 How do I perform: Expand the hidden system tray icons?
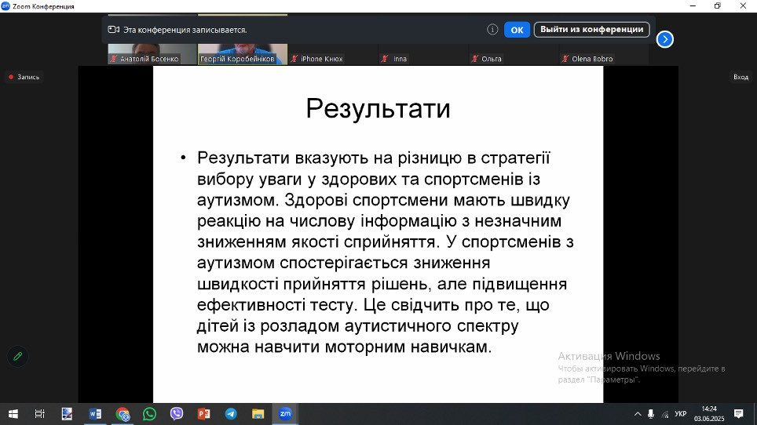click(x=637, y=414)
